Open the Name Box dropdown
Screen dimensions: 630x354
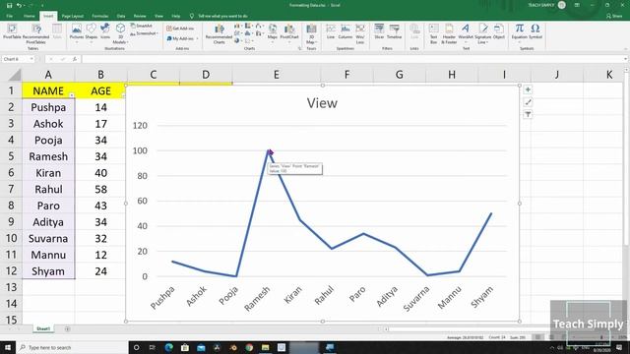coord(31,59)
